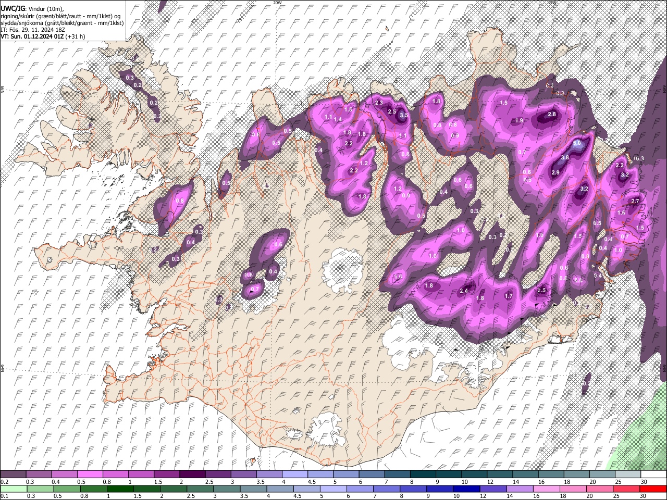Click the 5.0 precipitation value on the map
This screenshot has height=500, width=667.
[577, 143]
